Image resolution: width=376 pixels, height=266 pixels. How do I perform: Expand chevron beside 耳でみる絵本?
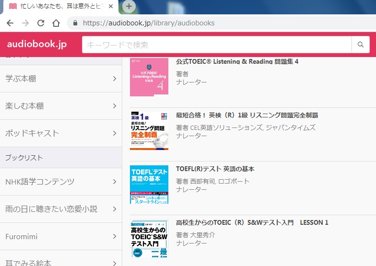(x=115, y=263)
